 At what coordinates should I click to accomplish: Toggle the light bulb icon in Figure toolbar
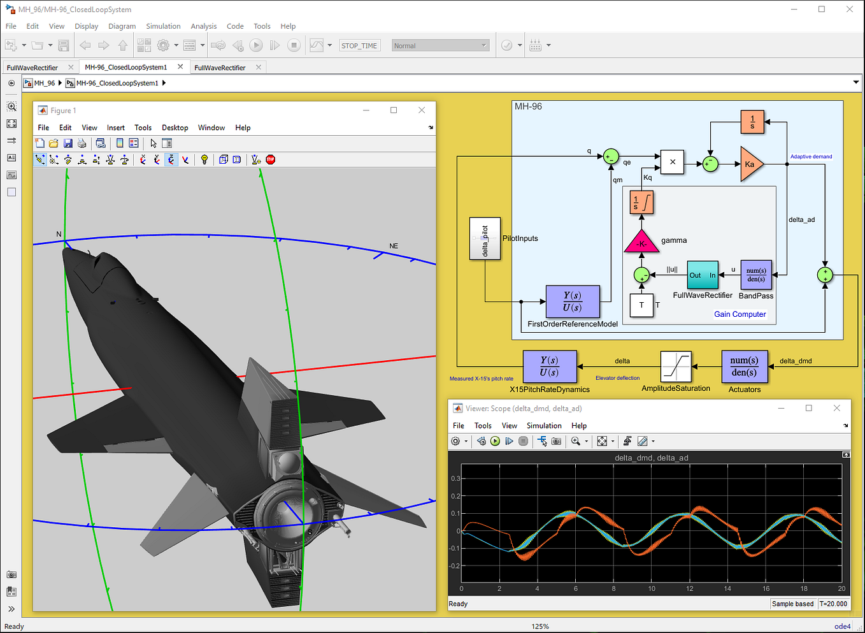click(204, 159)
